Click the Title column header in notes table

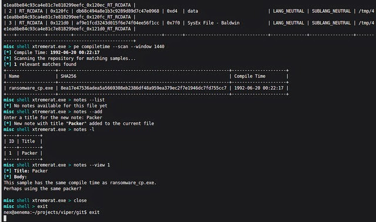(28, 141)
